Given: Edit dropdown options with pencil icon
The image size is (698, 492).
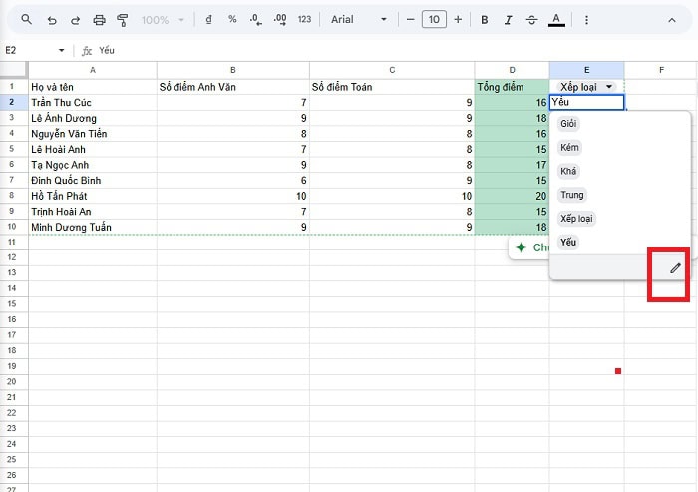Looking at the screenshot, I should 675,267.
